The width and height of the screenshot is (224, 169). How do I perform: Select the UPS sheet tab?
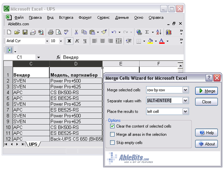pos(33,144)
